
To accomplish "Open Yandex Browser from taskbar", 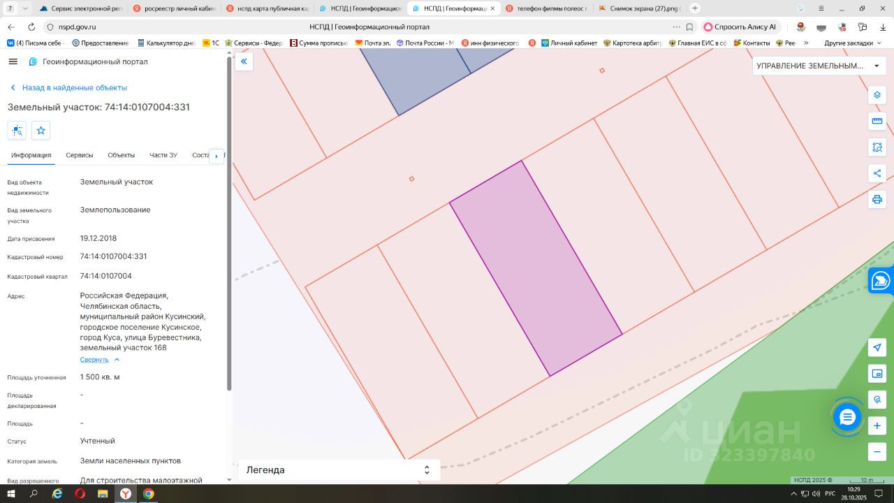I will point(126,494).
